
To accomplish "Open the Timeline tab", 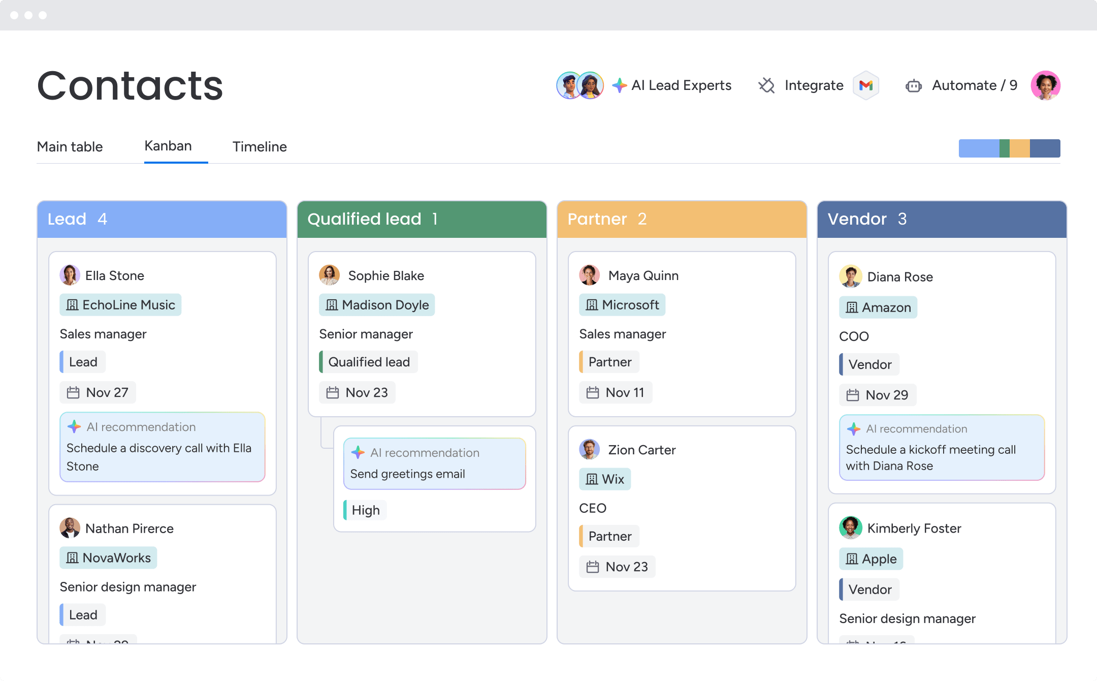I will click(259, 147).
